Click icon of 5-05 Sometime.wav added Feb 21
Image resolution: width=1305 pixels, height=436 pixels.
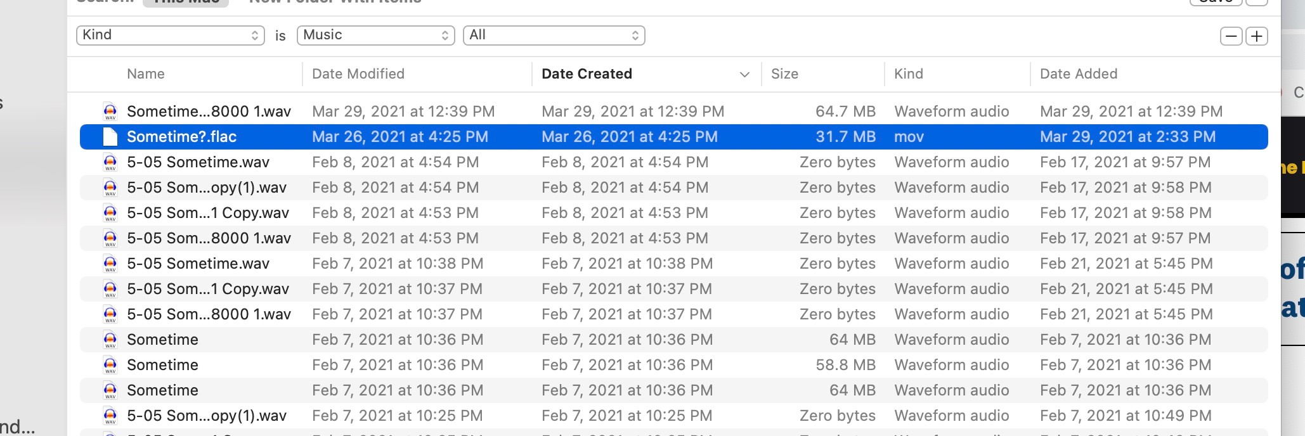tap(110, 264)
